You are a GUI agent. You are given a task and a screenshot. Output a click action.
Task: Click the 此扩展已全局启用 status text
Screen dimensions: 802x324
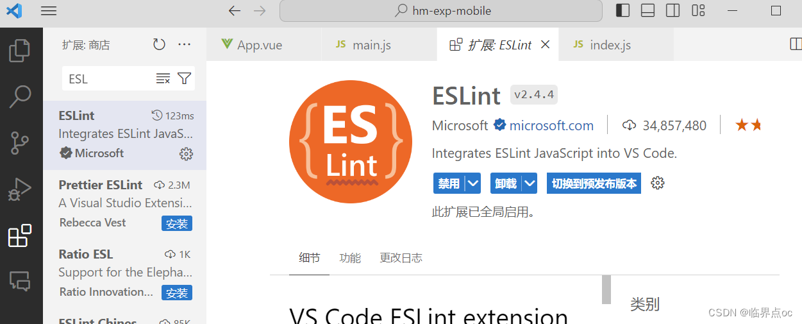click(483, 212)
